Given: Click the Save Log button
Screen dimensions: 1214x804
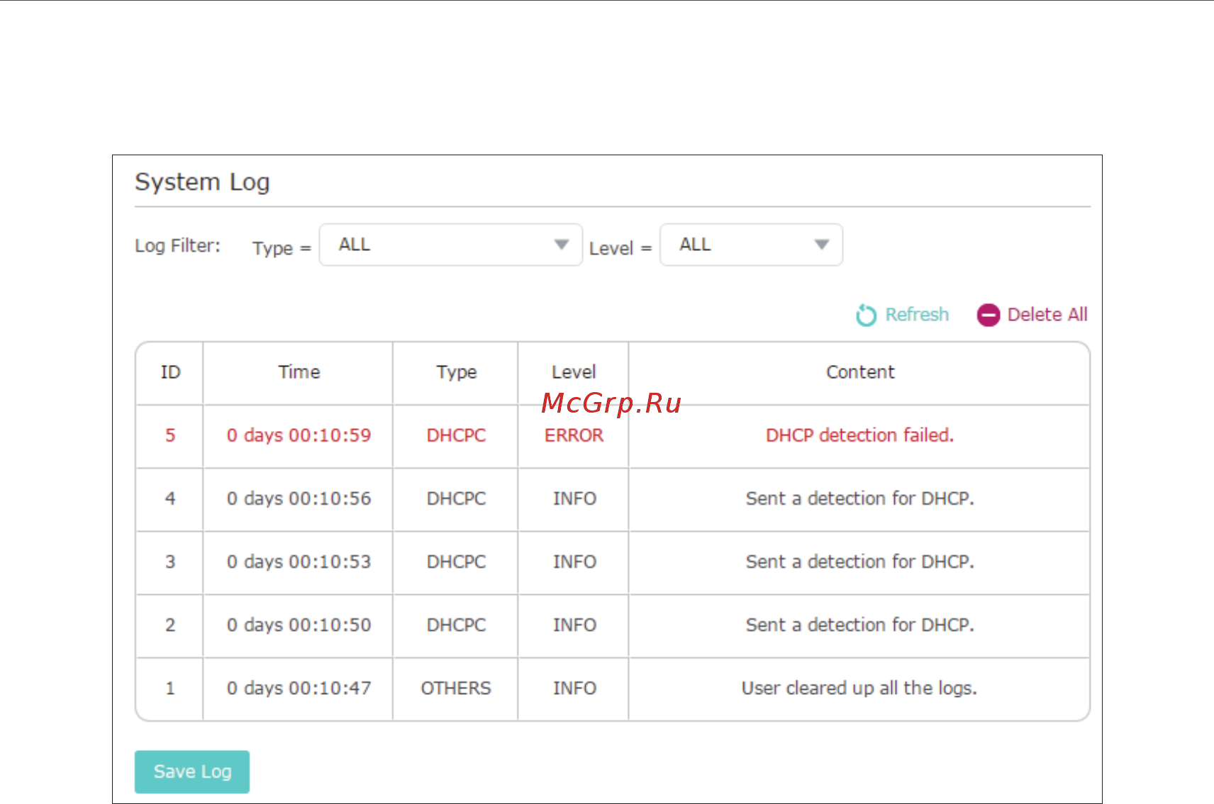Looking at the screenshot, I should (x=192, y=771).
